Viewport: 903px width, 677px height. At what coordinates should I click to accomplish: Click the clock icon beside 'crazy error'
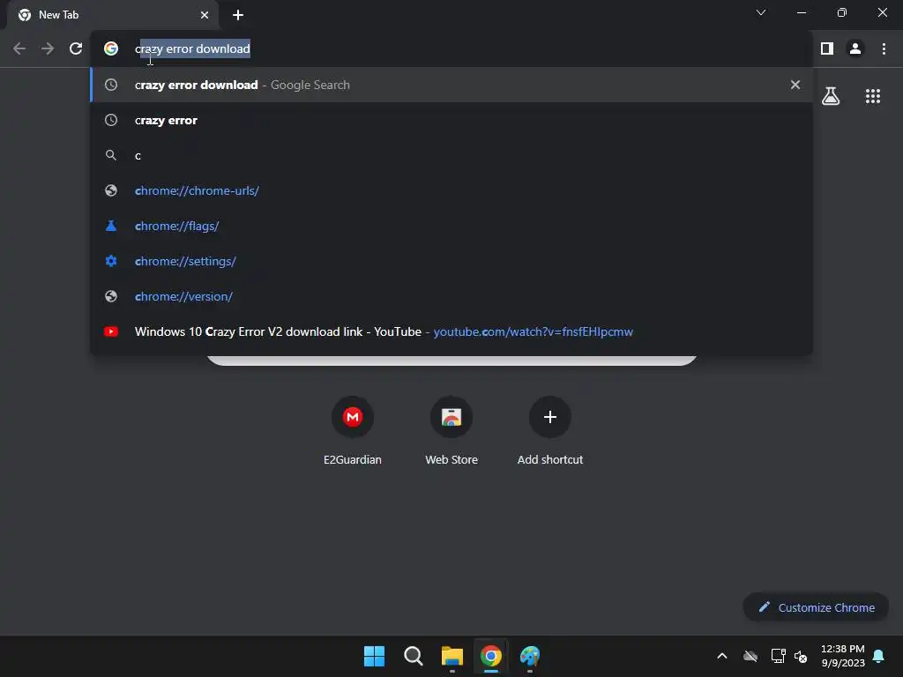coord(111,120)
